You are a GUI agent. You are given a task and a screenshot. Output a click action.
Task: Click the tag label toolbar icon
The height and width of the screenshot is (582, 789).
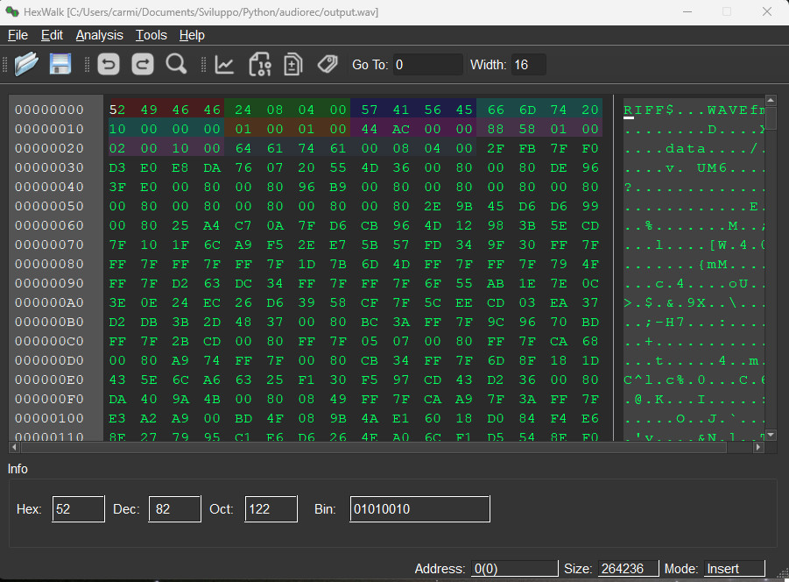pos(328,65)
